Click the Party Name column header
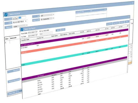The image size is (138, 103). tap(54, 36)
